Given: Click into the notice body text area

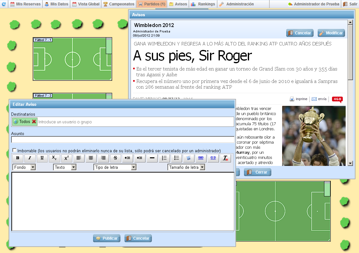Looking at the screenshot, I should point(123,202).
